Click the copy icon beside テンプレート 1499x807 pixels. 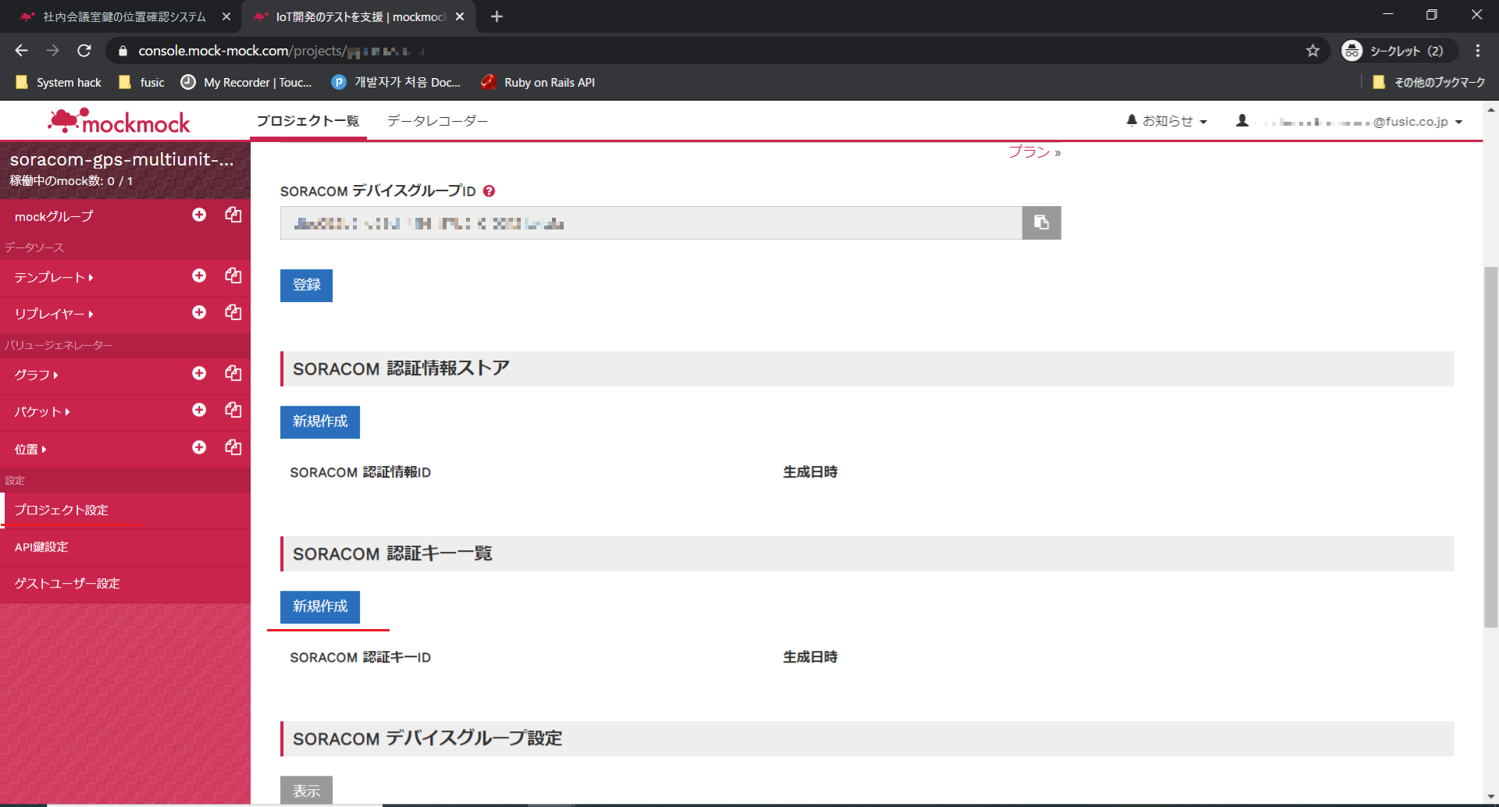click(233, 276)
